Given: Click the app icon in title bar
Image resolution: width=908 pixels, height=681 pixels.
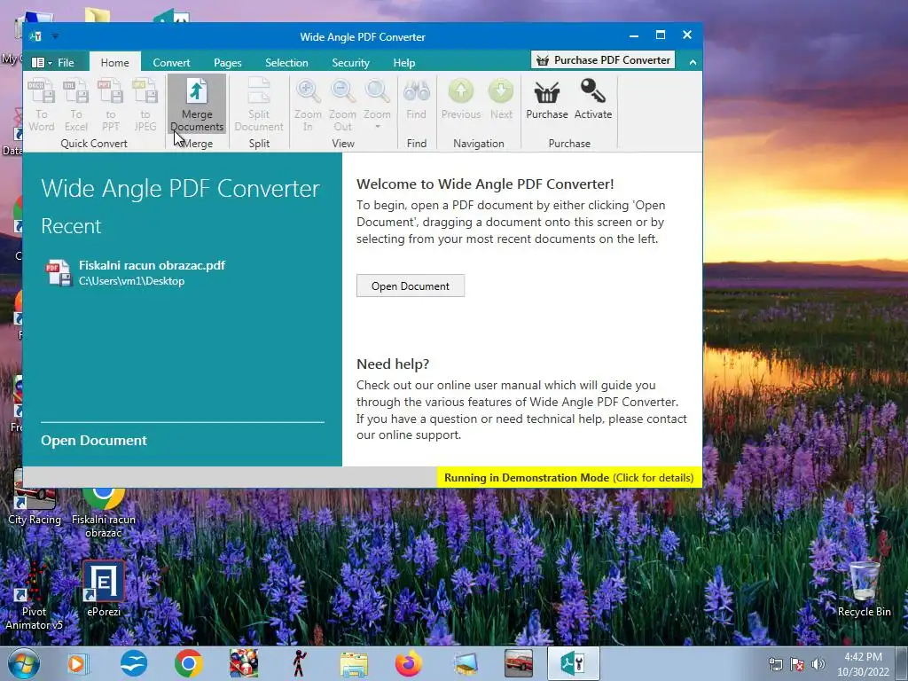Looking at the screenshot, I should (35, 36).
